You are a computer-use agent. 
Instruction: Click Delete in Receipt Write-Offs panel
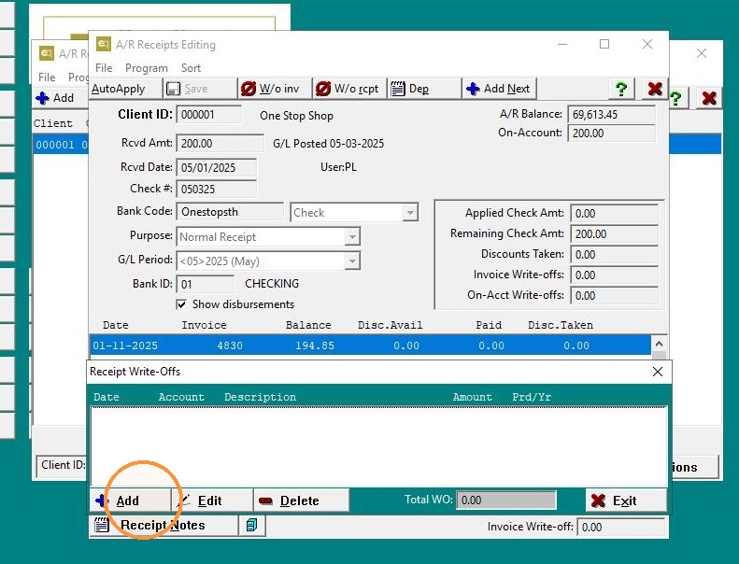(302, 501)
